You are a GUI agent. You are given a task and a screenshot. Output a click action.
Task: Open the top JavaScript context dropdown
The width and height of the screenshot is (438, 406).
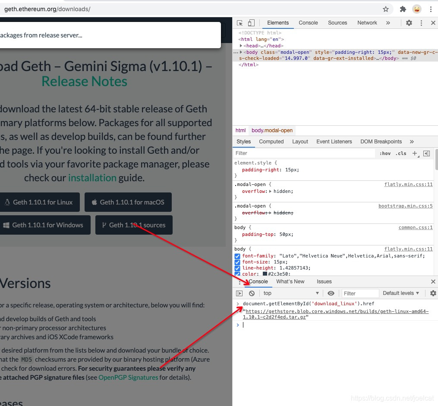(290, 293)
